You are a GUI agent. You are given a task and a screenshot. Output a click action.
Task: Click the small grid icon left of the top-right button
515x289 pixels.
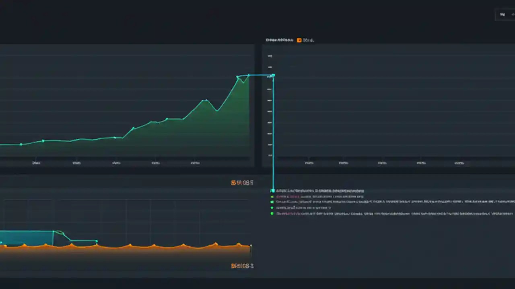(503, 14)
